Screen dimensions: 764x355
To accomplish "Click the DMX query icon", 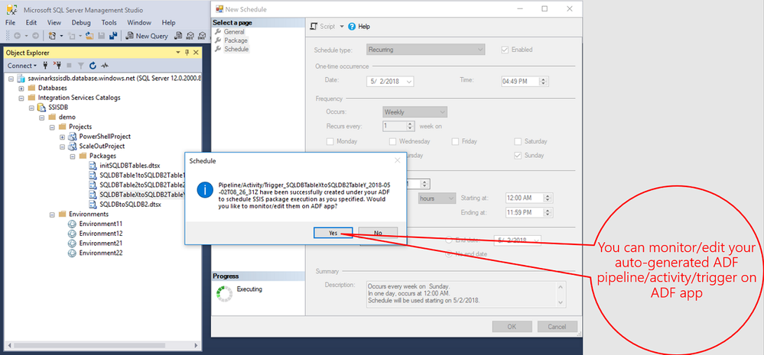I will pyautogui.click(x=201, y=35).
